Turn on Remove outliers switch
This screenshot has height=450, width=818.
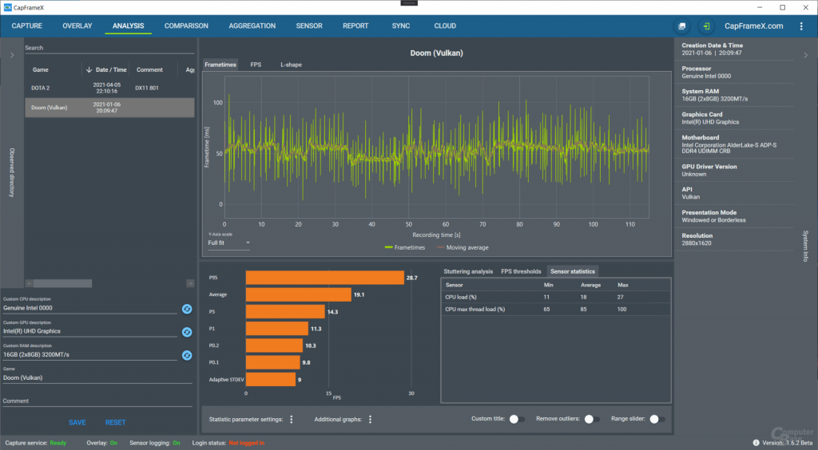[592, 419]
